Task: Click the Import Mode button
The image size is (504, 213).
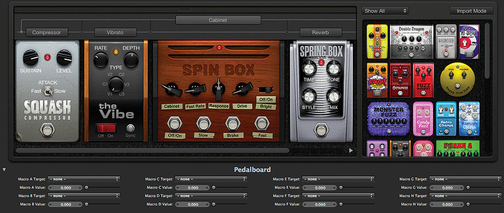Action: [471, 11]
